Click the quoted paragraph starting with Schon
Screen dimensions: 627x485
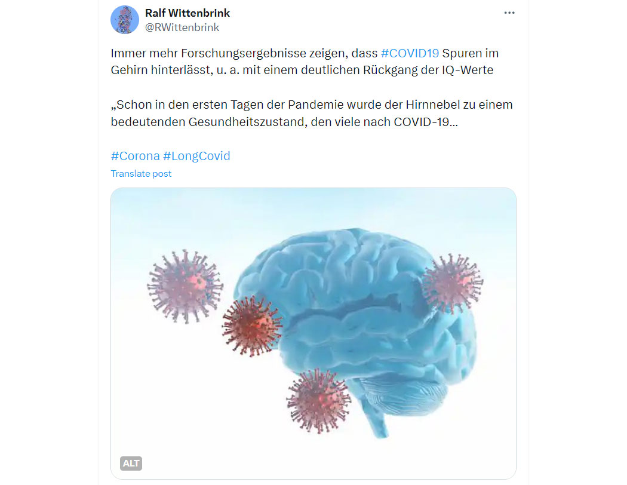(312, 113)
